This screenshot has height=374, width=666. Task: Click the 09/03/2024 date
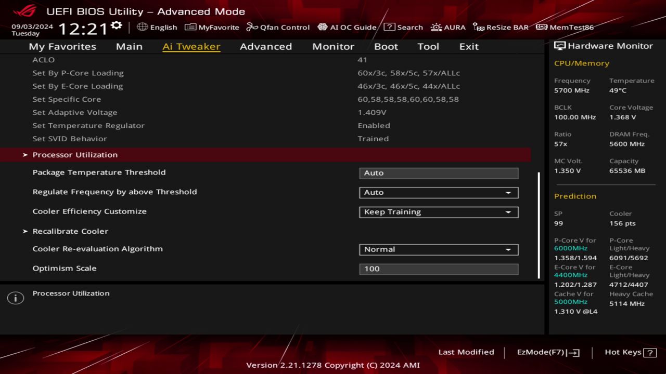32,26
